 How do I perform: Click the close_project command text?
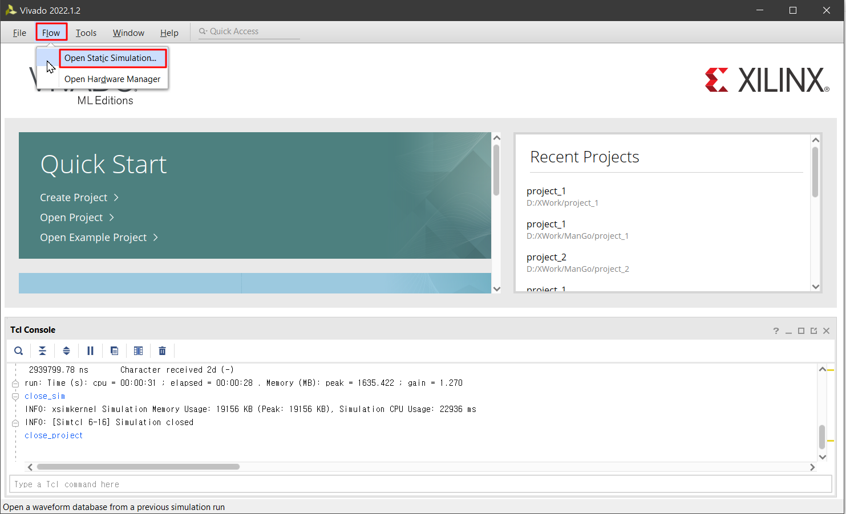click(54, 436)
